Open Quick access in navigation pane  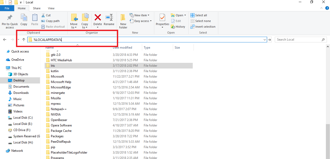coord(20,51)
